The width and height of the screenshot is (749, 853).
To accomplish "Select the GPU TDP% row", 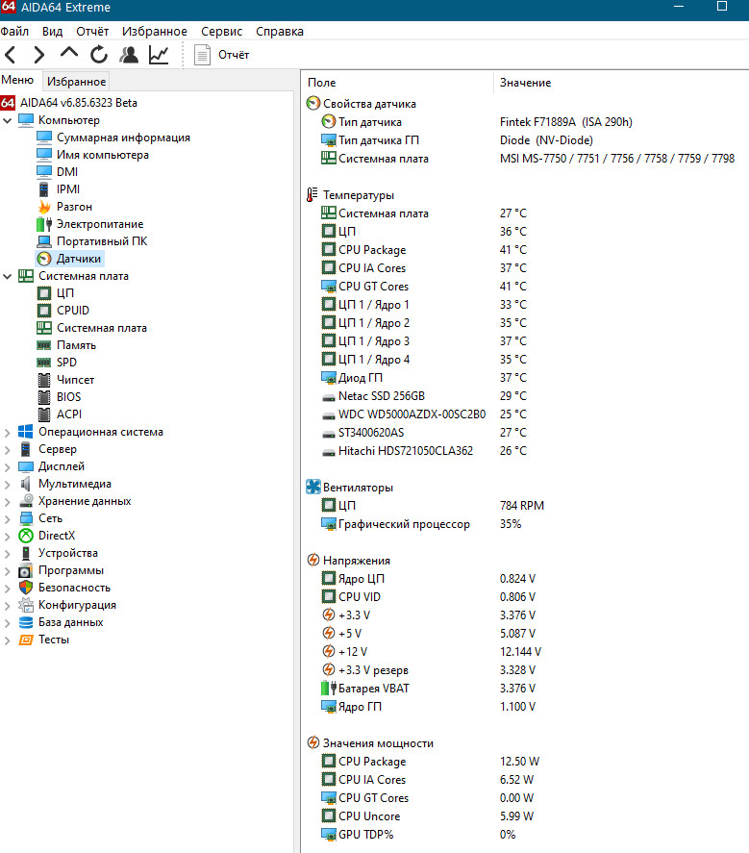I will tap(524, 835).
